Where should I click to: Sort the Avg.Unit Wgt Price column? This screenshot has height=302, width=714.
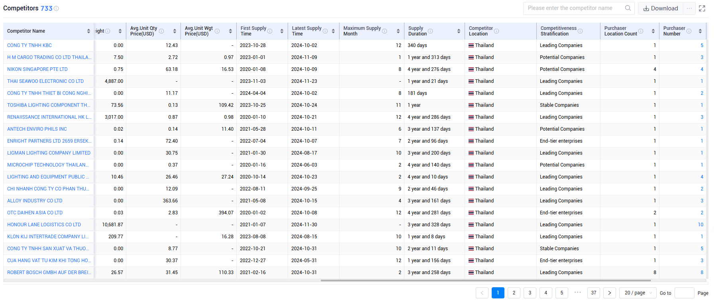230,31
